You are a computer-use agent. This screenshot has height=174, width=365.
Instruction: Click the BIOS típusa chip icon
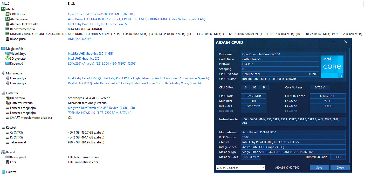tap(8, 39)
